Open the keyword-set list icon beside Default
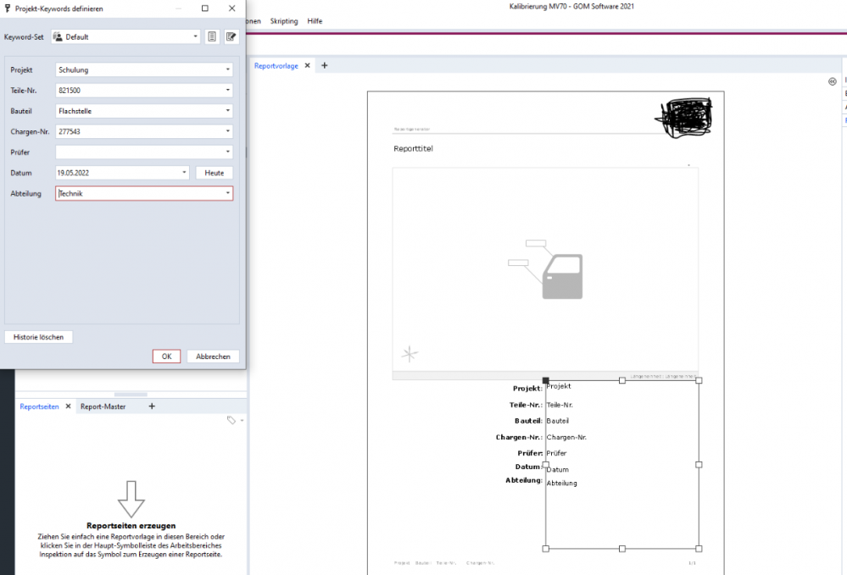The image size is (847, 575). coord(212,36)
